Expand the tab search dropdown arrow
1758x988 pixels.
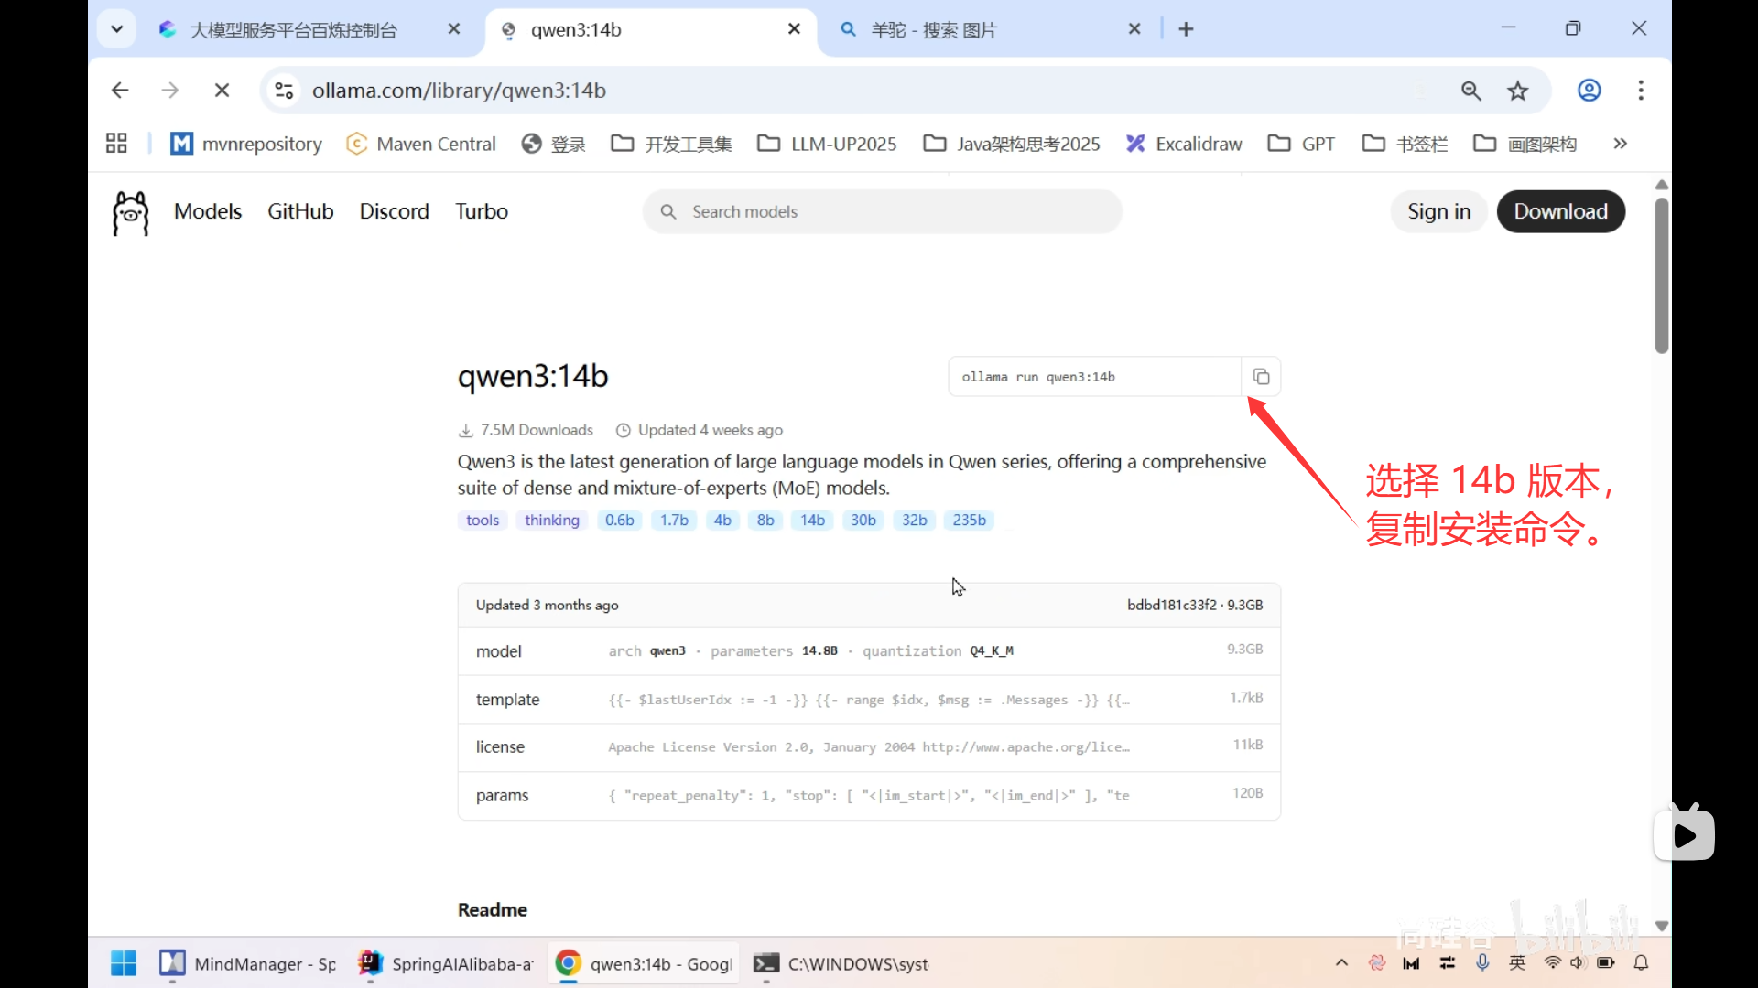point(116,29)
